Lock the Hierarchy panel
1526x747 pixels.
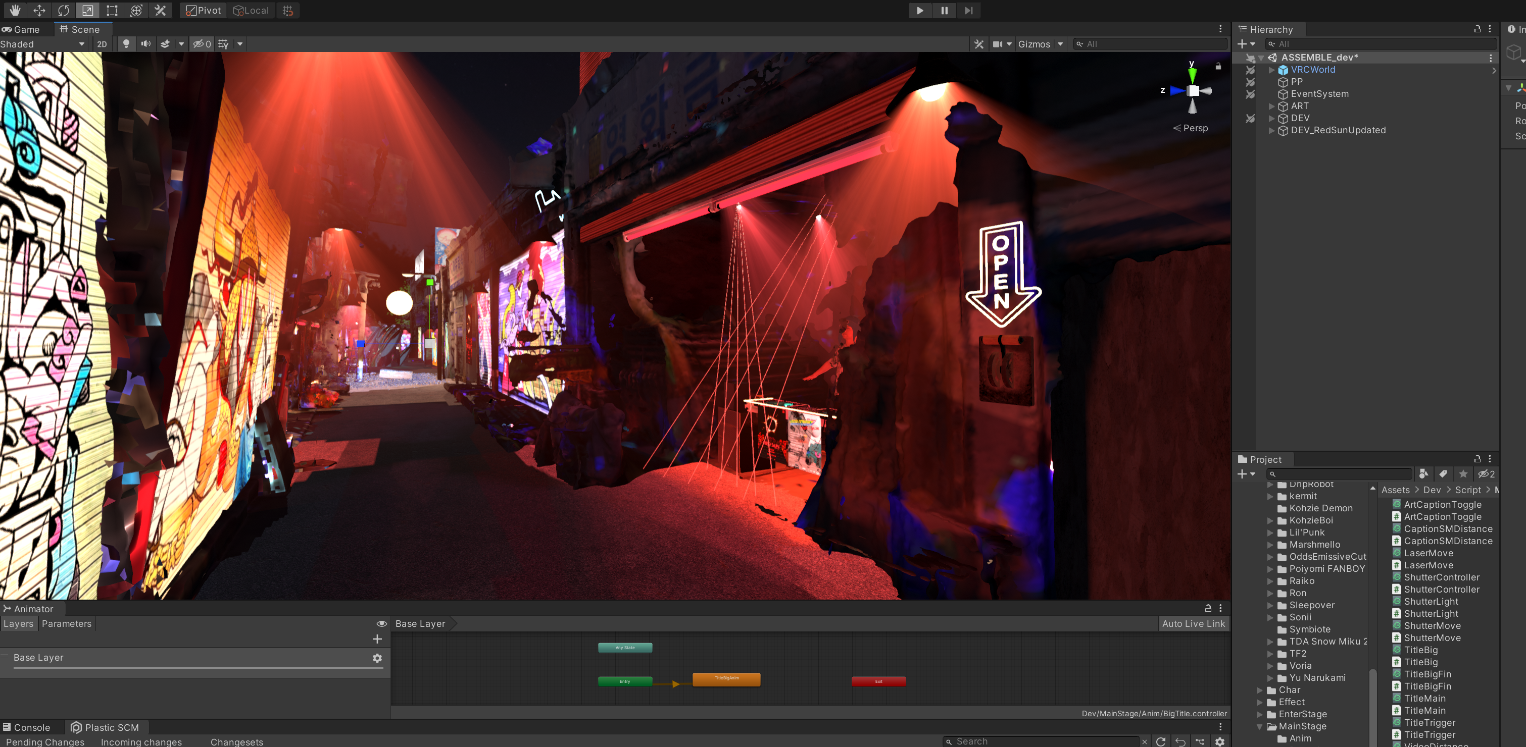(1478, 28)
